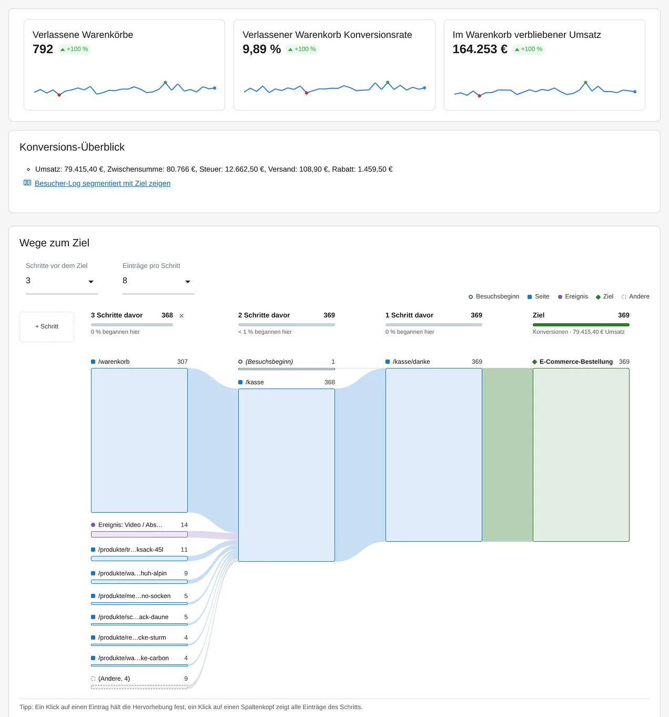Image resolution: width=669 pixels, height=717 pixels.
Task: Click the '/produkte/re…cke-sturm' entry
Action: pos(139,640)
